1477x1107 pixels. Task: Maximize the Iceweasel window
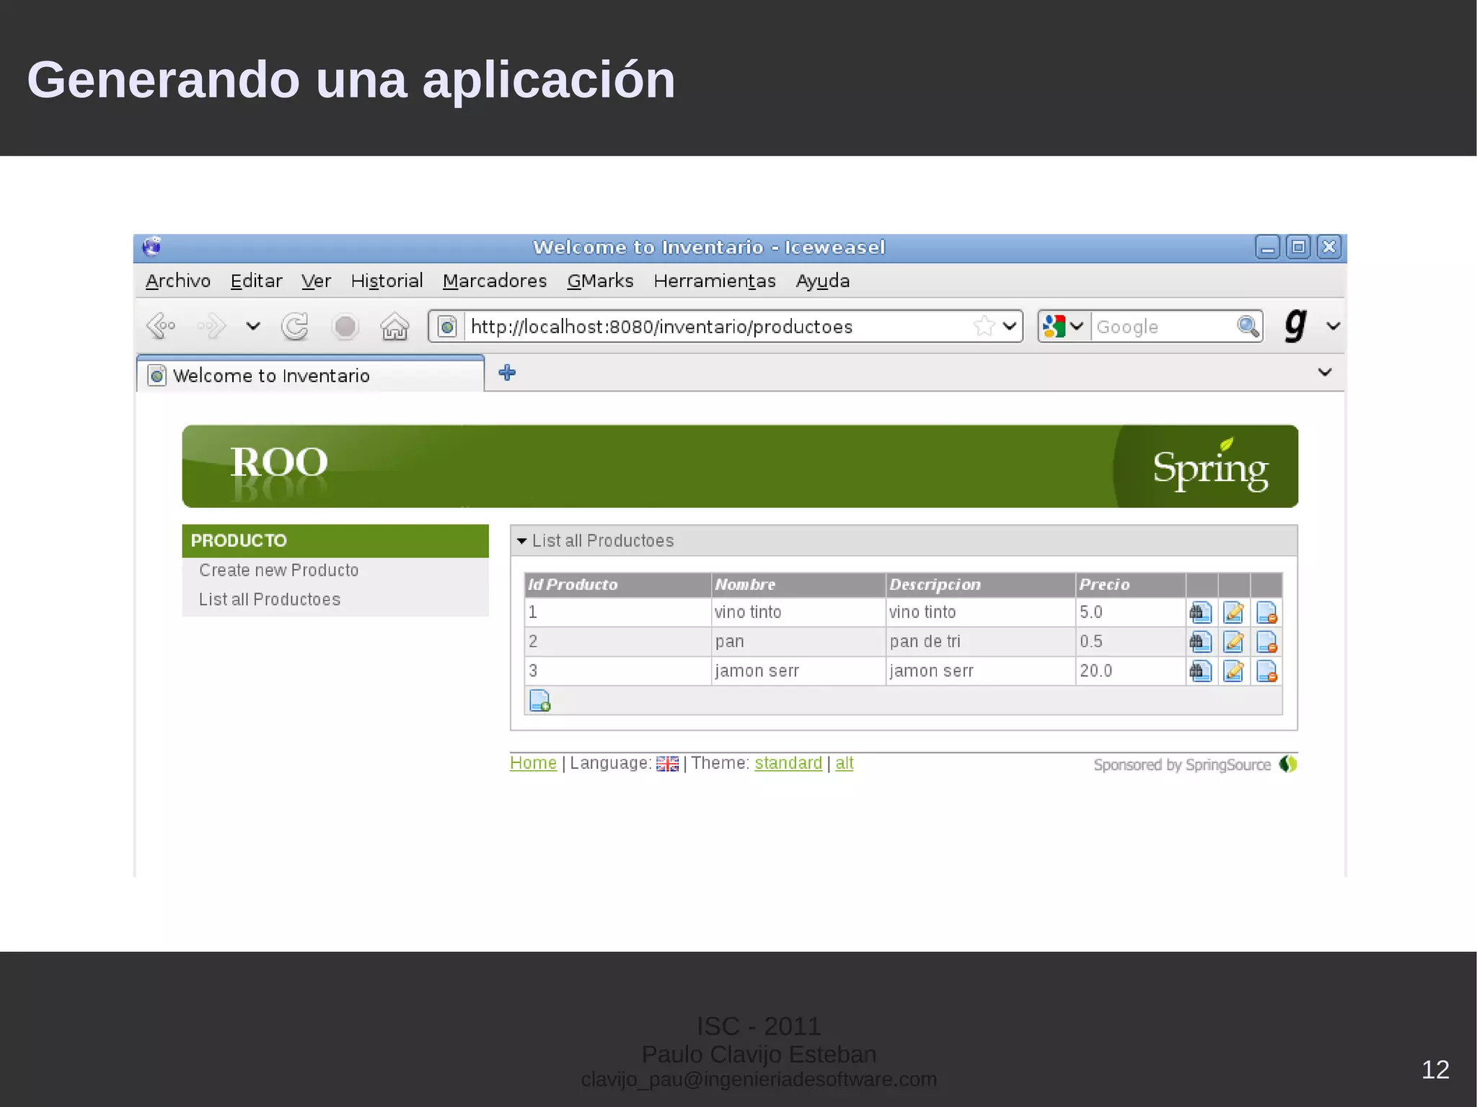[x=1298, y=247]
